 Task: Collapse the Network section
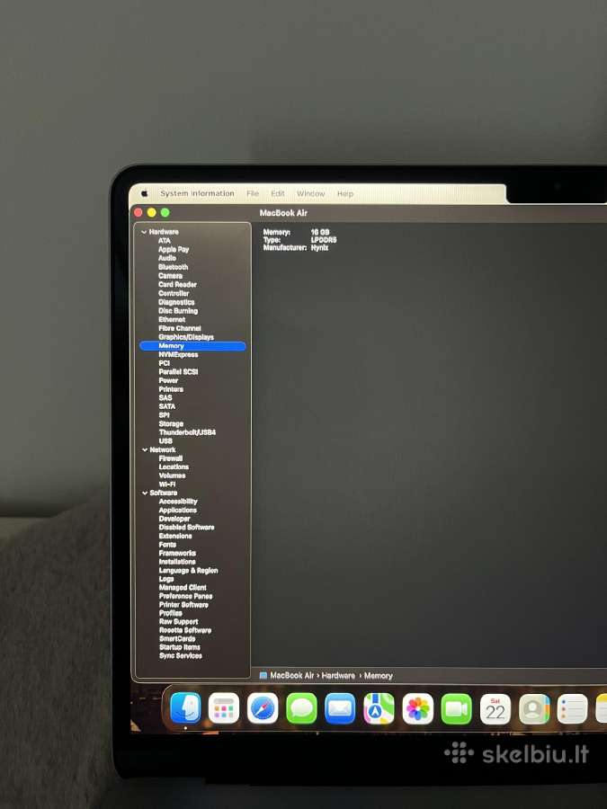click(145, 450)
